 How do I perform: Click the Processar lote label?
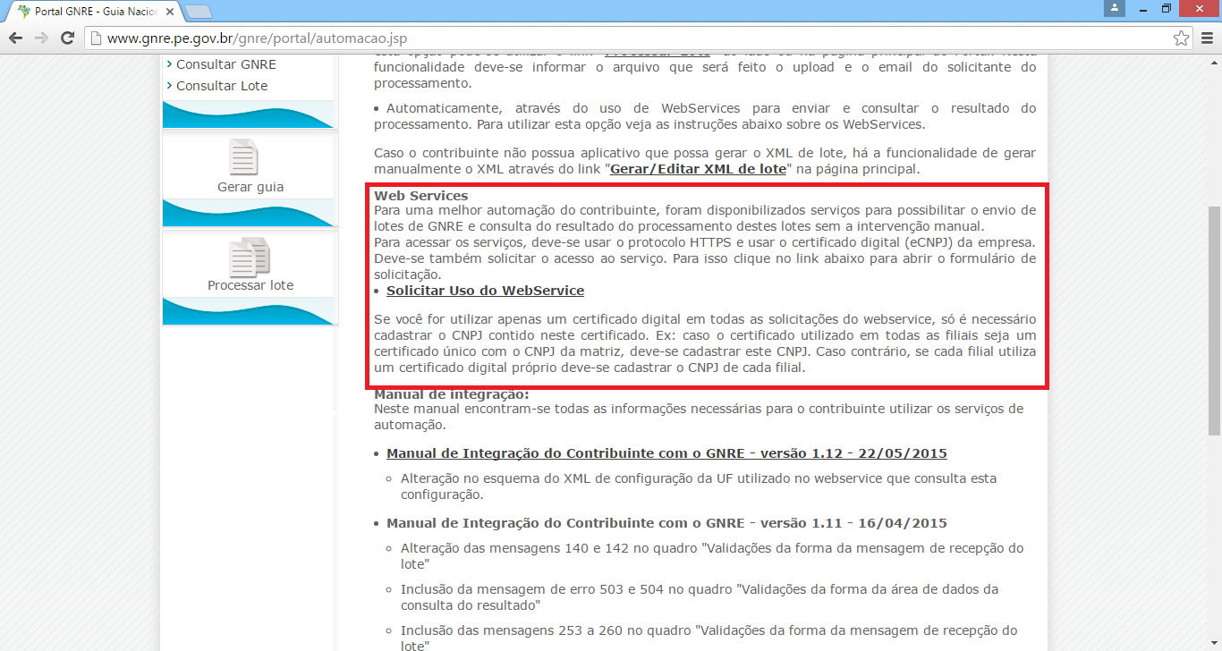coord(250,285)
